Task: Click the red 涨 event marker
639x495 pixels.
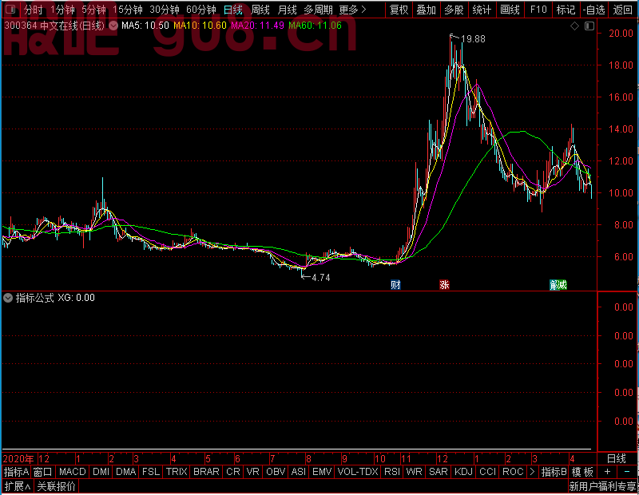Action: [x=445, y=285]
